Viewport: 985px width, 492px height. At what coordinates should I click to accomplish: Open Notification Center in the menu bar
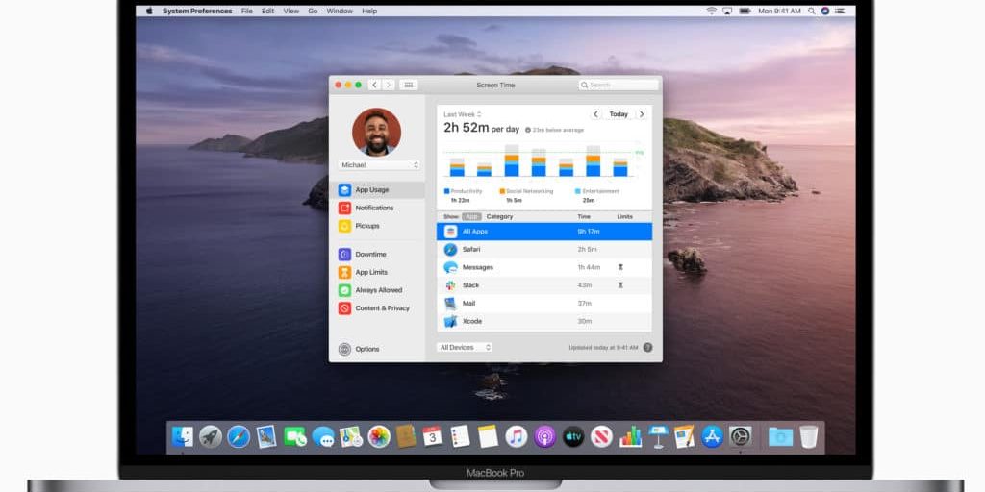(839, 11)
